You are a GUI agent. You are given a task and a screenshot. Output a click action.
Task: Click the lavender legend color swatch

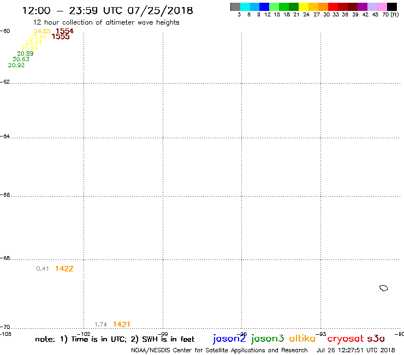[x=372, y=7]
